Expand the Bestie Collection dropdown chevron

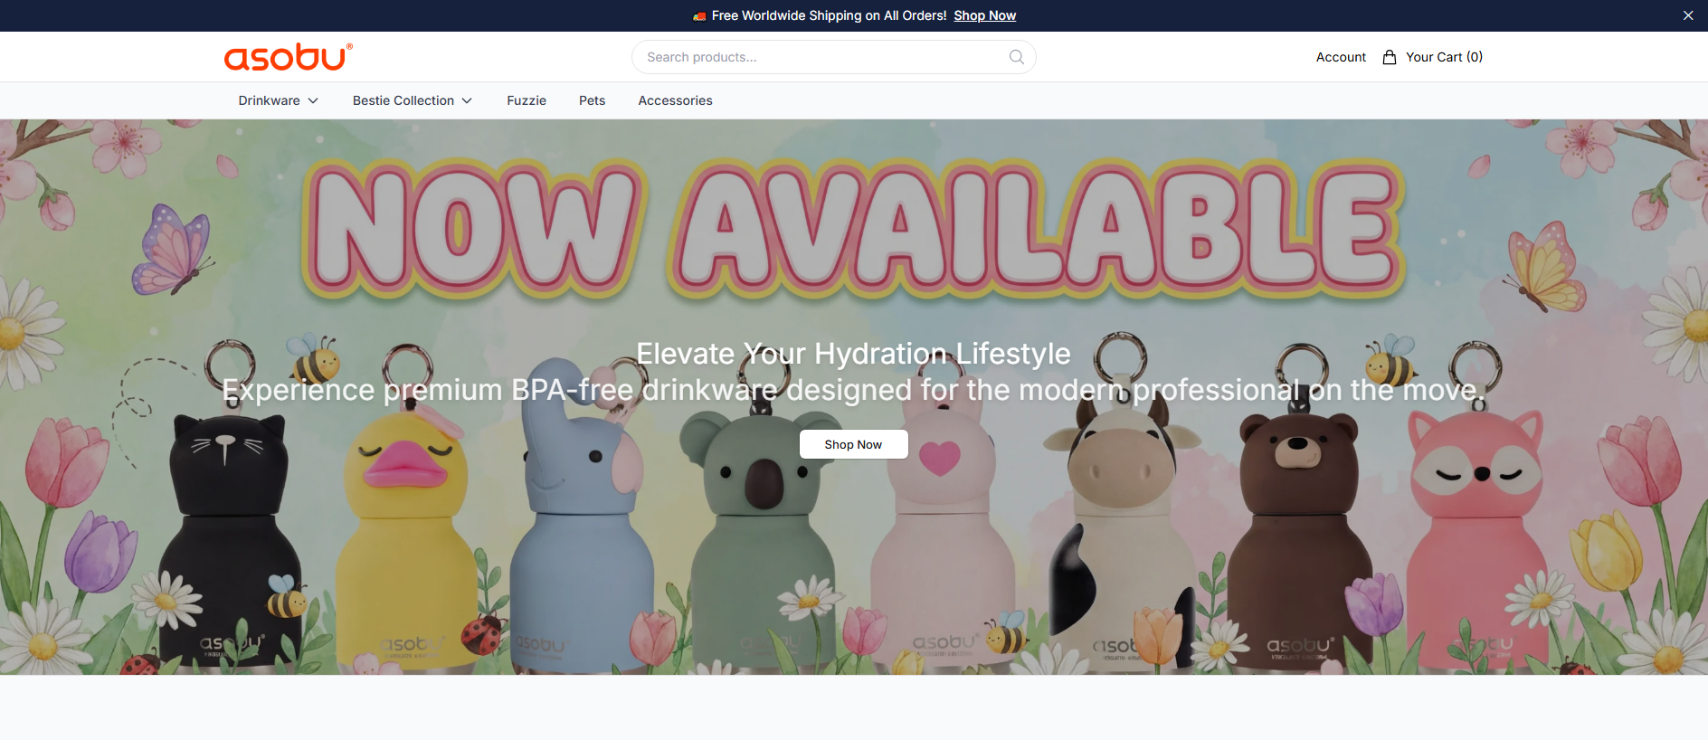tap(467, 100)
